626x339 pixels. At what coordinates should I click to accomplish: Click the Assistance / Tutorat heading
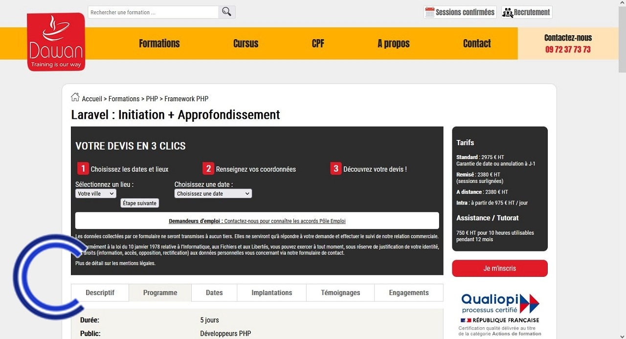click(488, 218)
